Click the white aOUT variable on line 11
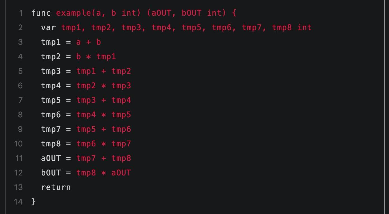Viewport: 389px width, 214px height. 51,158
